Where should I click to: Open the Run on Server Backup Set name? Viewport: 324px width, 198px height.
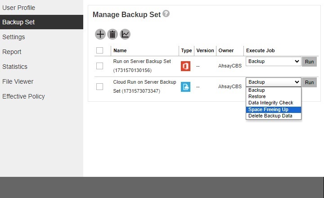point(142,61)
